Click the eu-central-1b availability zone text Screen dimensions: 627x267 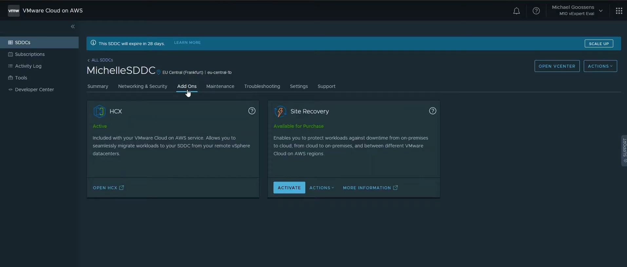point(219,73)
